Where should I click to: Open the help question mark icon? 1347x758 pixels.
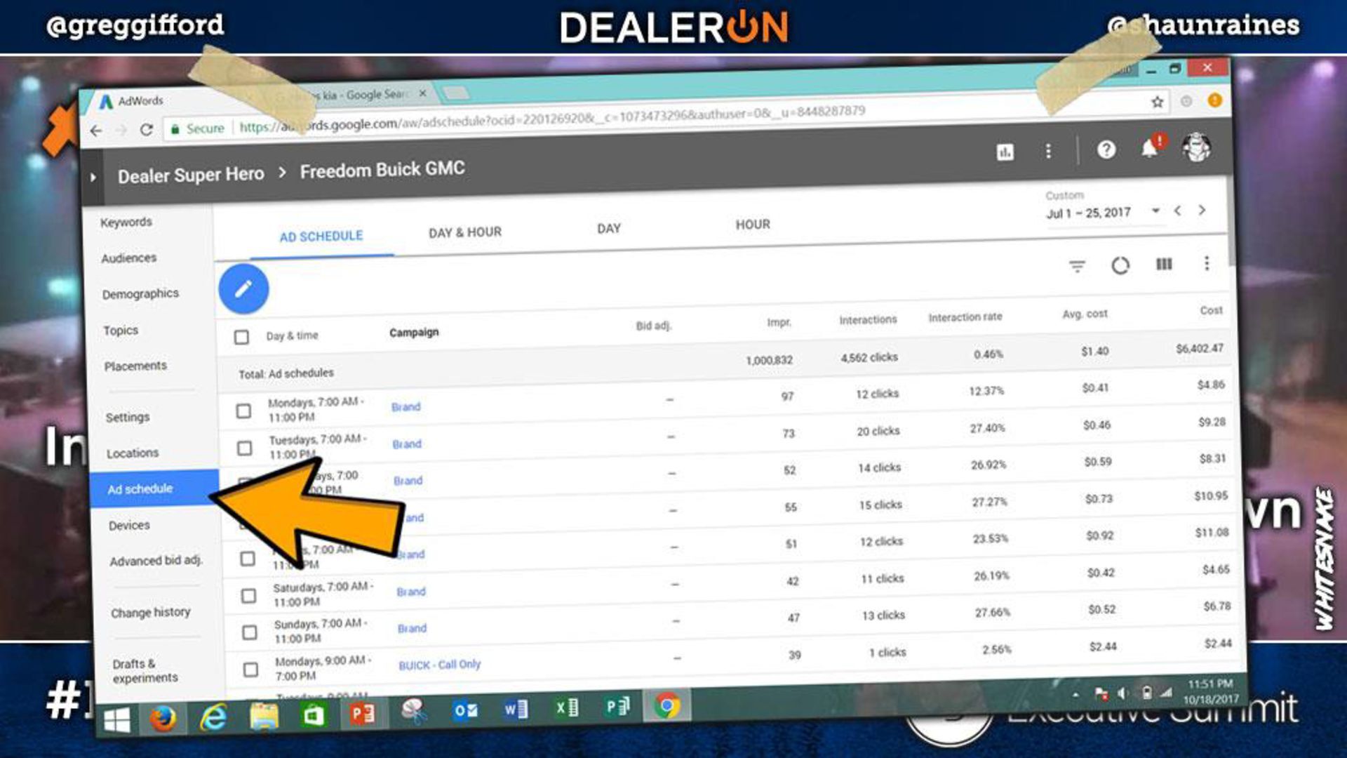click(1106, 149)
